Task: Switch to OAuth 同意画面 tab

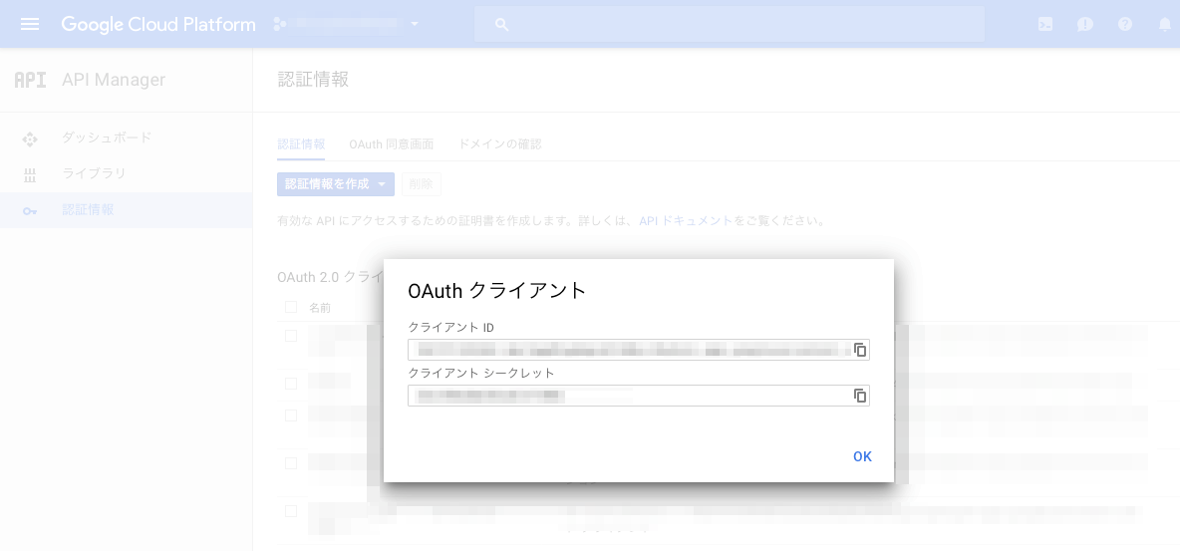Action: pos(392,143)
